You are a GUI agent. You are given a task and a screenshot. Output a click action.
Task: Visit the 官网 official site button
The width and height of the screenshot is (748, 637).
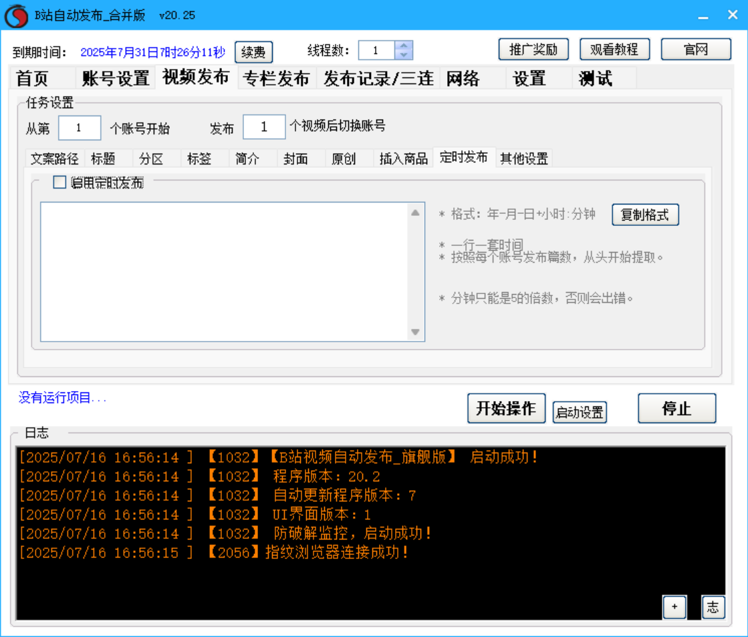pos(695,49)
